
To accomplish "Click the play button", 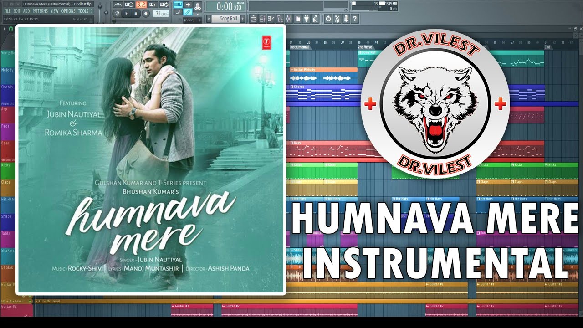I will [x=127, y=14].
